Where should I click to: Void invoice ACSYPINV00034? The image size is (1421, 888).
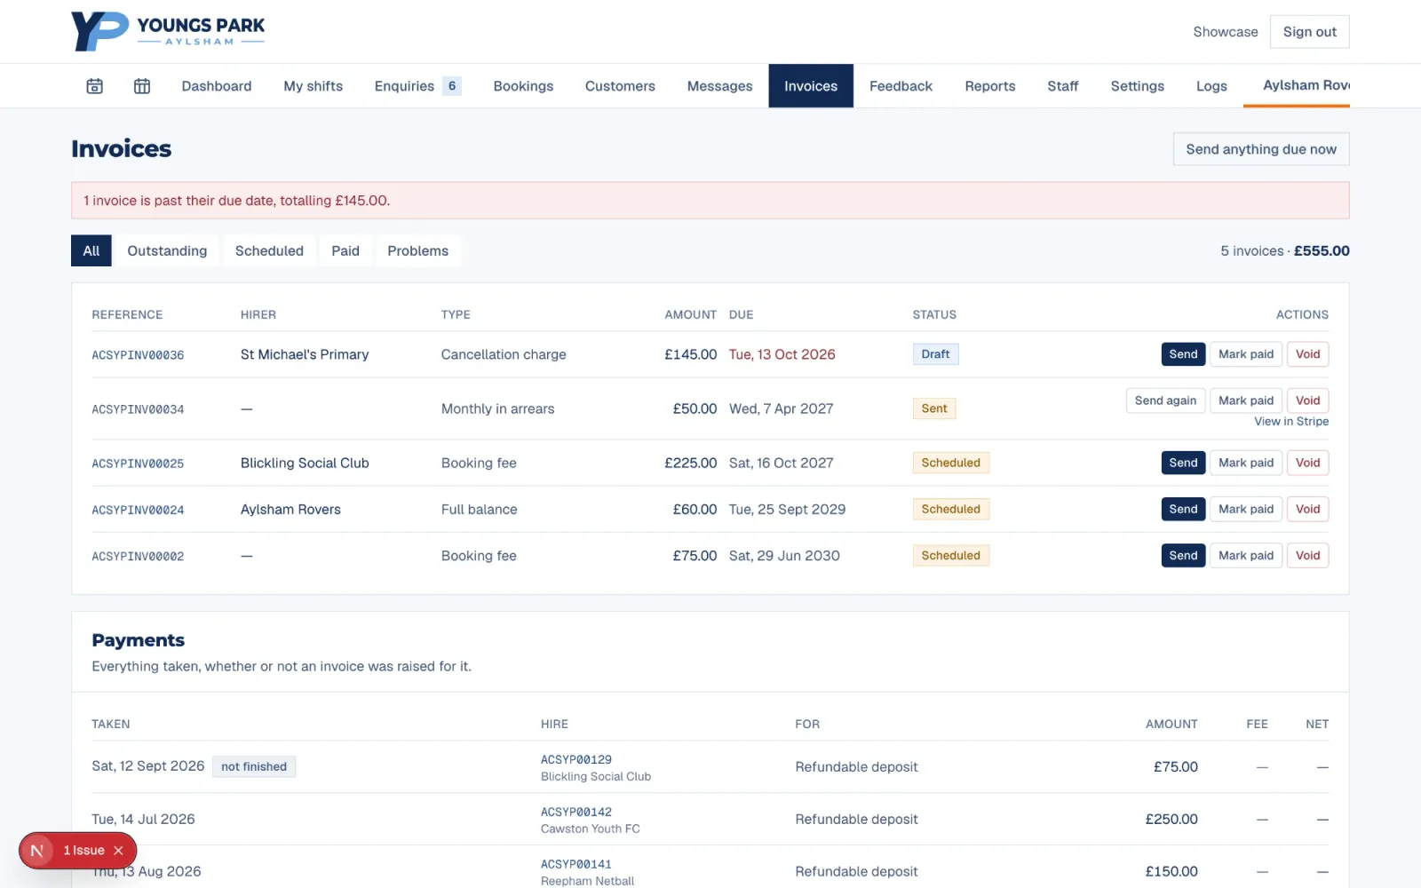coord(1307,400)
